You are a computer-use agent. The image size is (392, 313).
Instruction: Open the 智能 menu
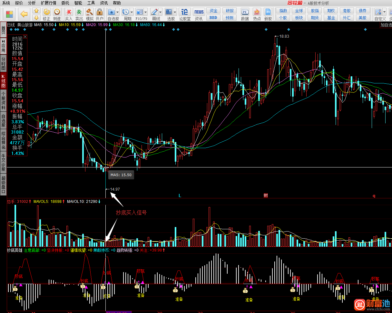(78, 3)
